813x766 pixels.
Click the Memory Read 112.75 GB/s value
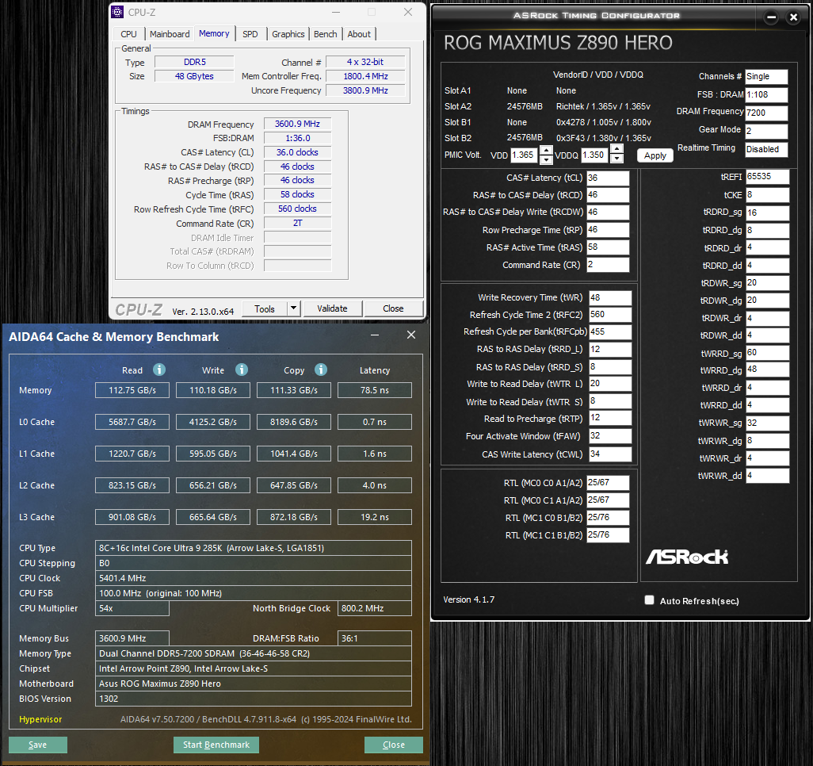click(132, 390)
